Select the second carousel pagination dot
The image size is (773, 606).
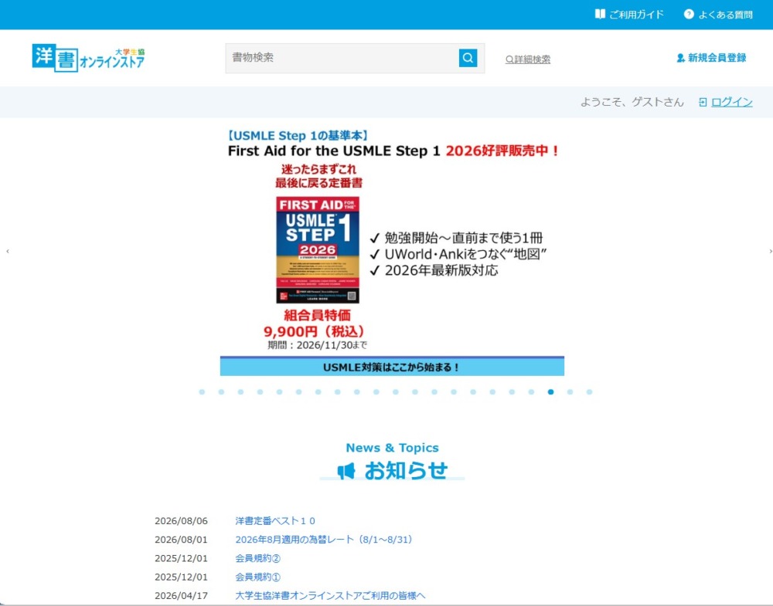(x=221, y=392)
